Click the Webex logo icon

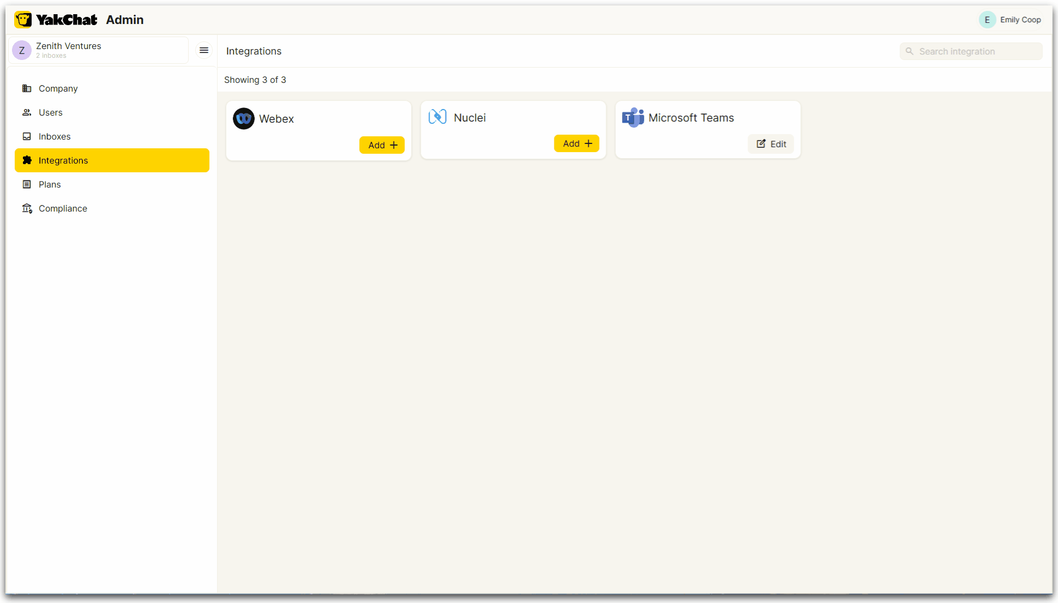(x=244, y=118)
